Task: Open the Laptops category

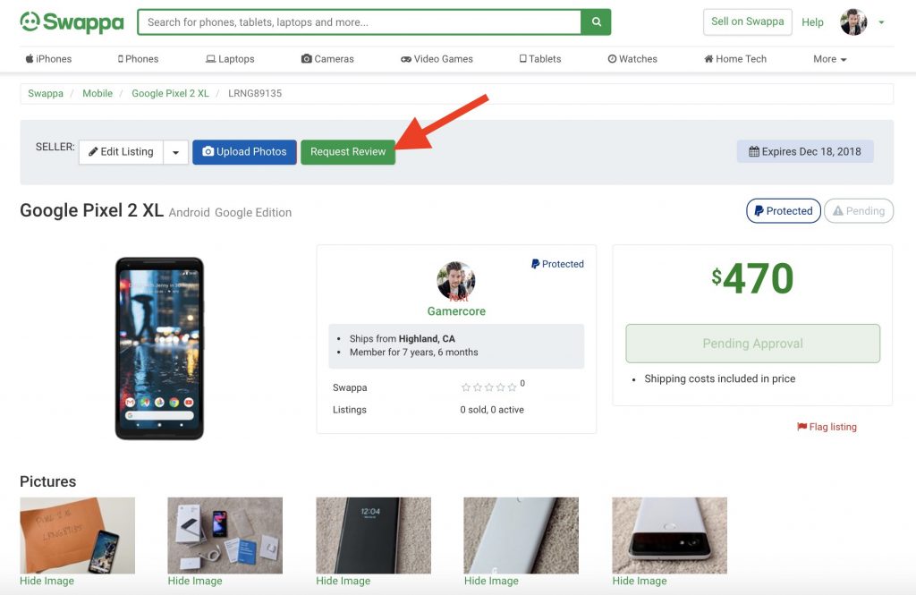Action: (230, 59)
